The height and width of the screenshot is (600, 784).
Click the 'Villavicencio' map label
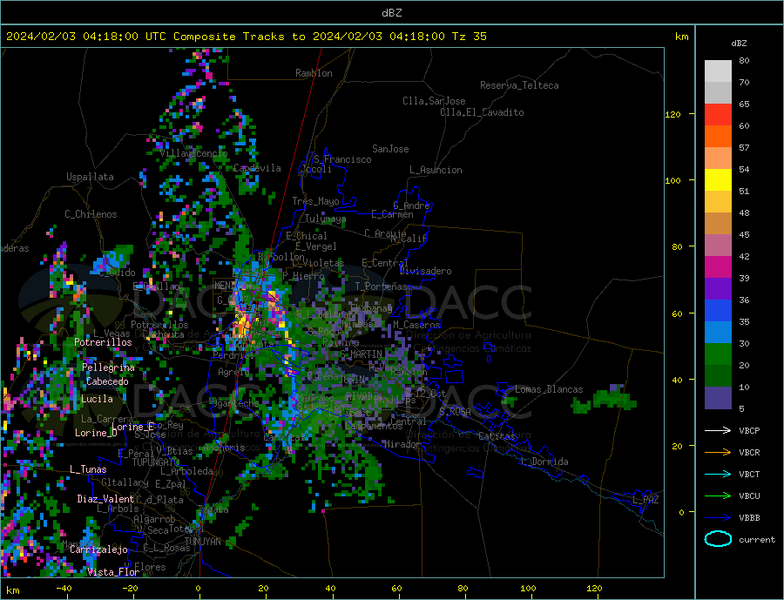pyautogui.click(x=193, y=153)
